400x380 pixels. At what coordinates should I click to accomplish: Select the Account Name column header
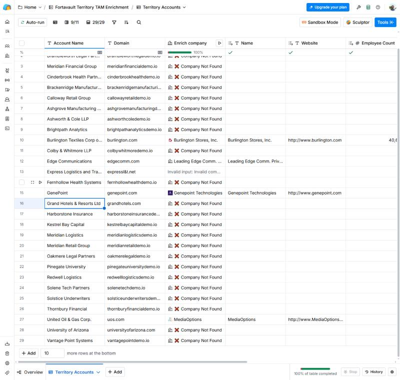[x=74, y=43]
